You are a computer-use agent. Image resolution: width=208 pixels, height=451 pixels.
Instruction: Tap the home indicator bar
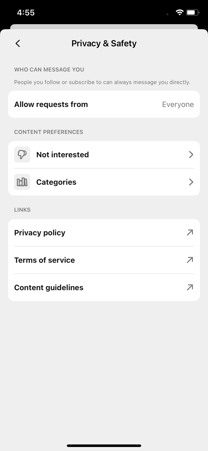pos(104,446)
